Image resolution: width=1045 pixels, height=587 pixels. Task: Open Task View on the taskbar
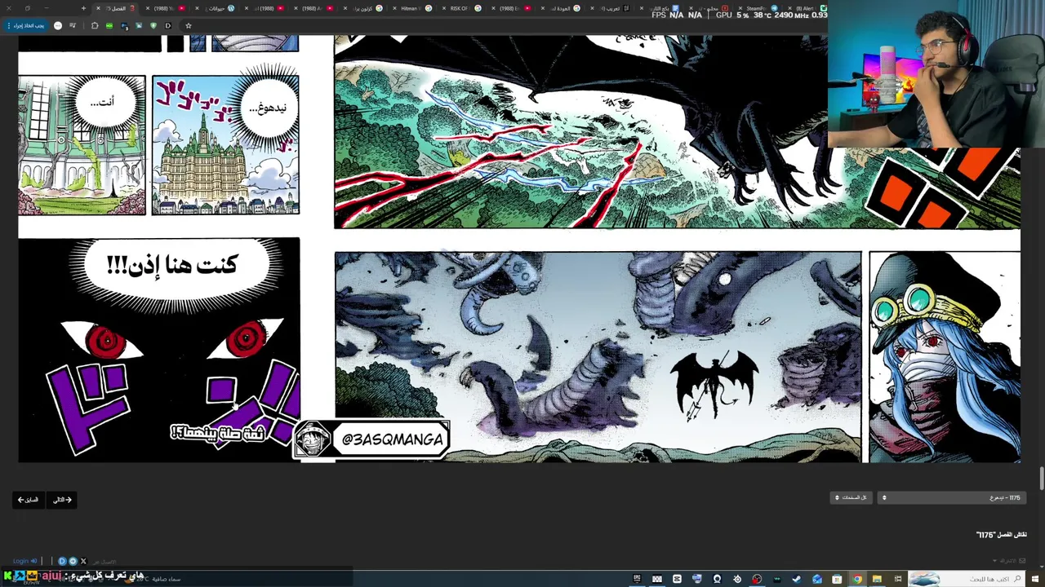coord(897,579)
